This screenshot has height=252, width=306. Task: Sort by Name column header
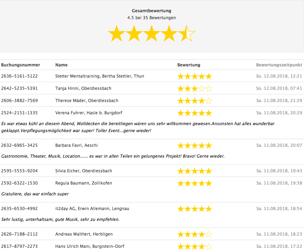(61, 65)
